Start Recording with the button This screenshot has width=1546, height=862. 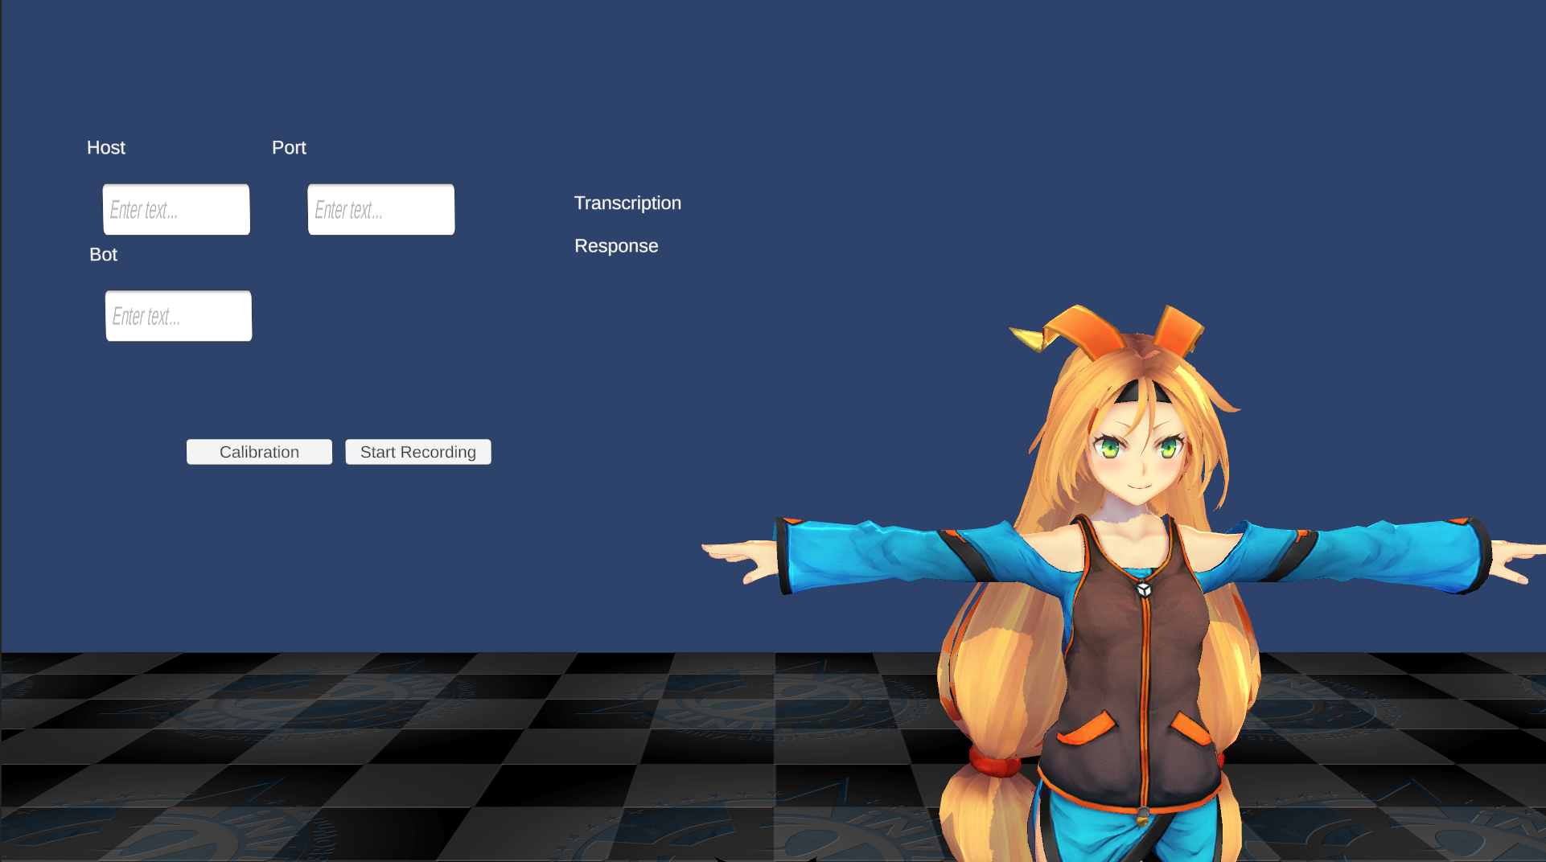418,452
